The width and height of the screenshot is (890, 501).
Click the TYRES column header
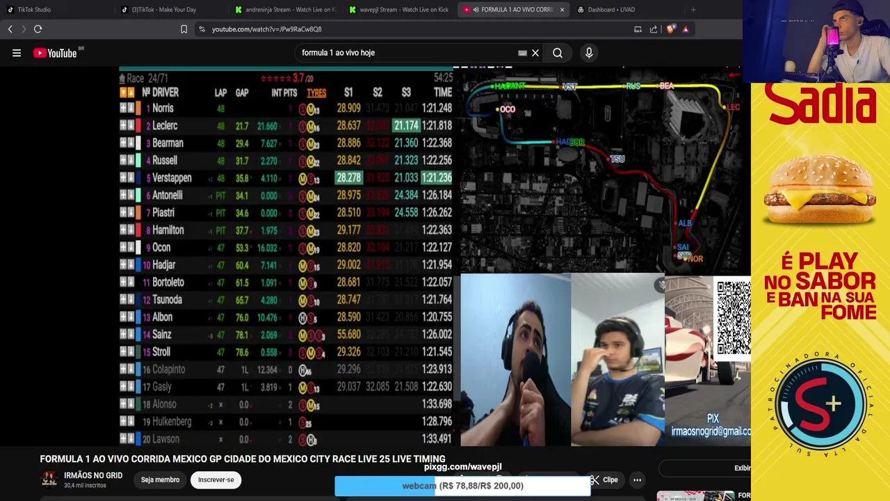click(316, 93)
